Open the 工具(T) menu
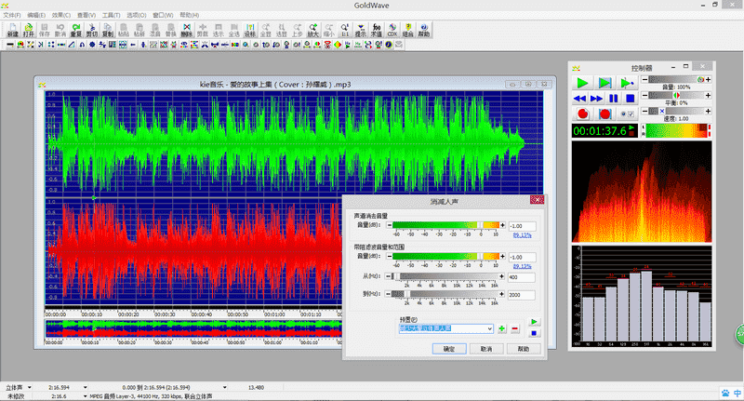This screenshot has width=744, height=401. 112,15
